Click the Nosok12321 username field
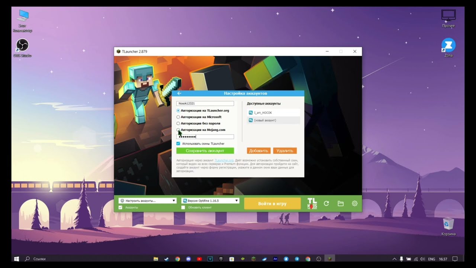The width and height of the screenshot is (476, 268). (x=205, y=103)
